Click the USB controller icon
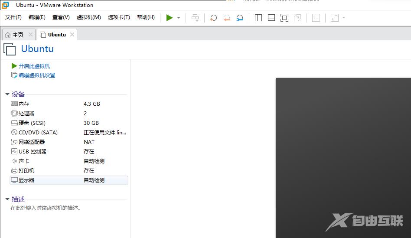This screenshot has width=411, height=238. [x=14, y=151]
